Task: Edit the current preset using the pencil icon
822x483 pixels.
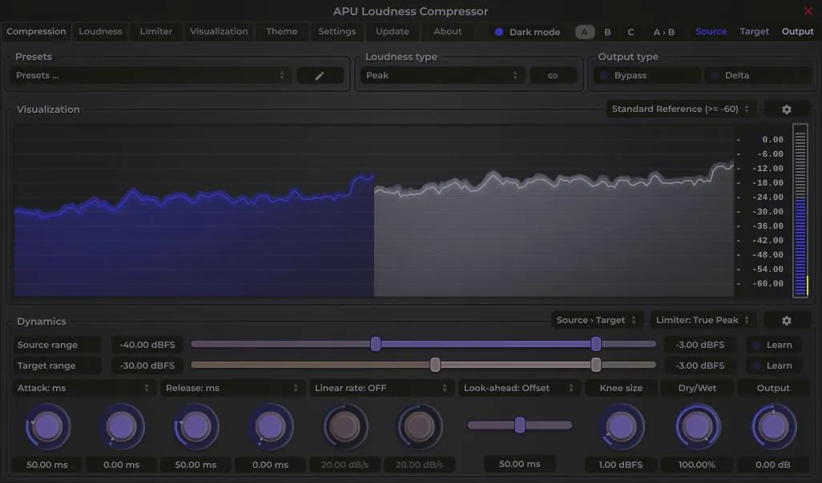Action: click(x=320, y=74)
